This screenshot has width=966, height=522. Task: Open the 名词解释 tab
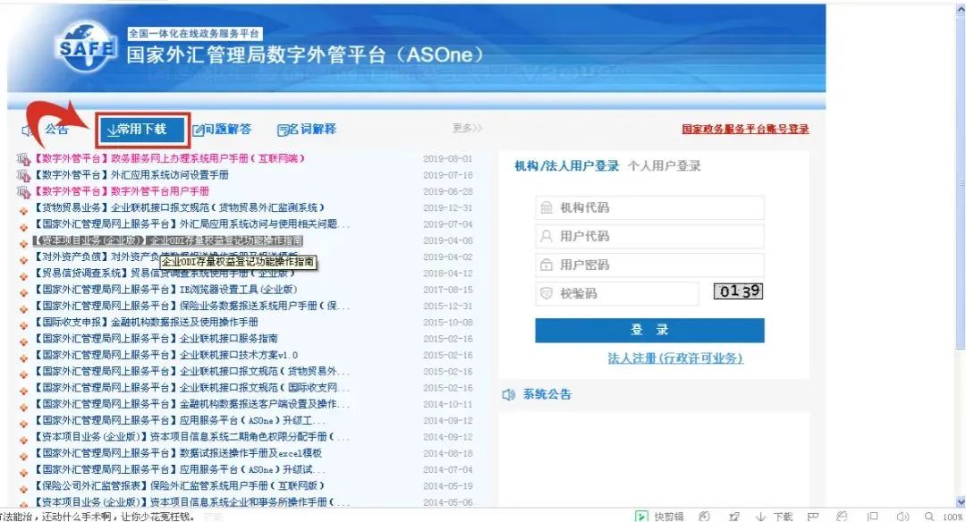click(307, 130)
